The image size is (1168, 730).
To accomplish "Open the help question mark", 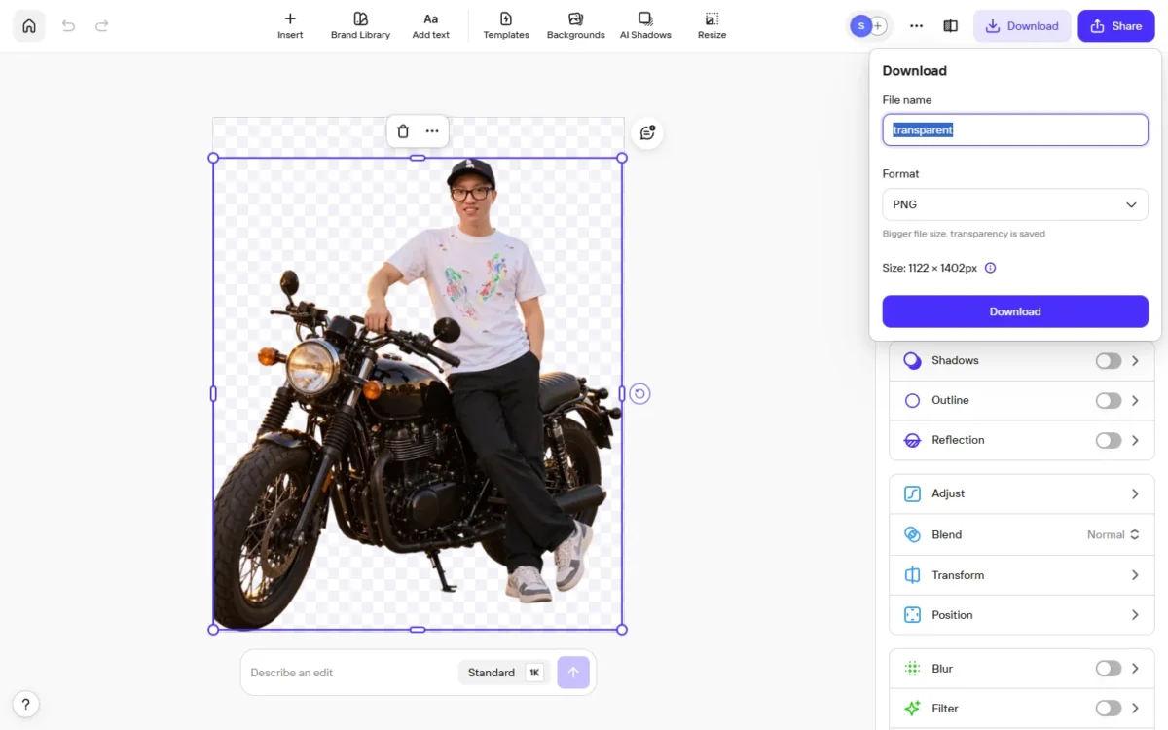I will pos(26,704).
